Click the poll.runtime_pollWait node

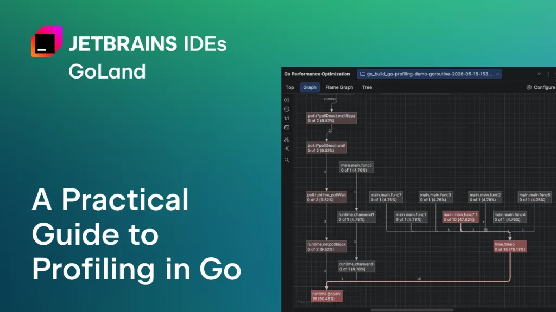tap(326, 197)
